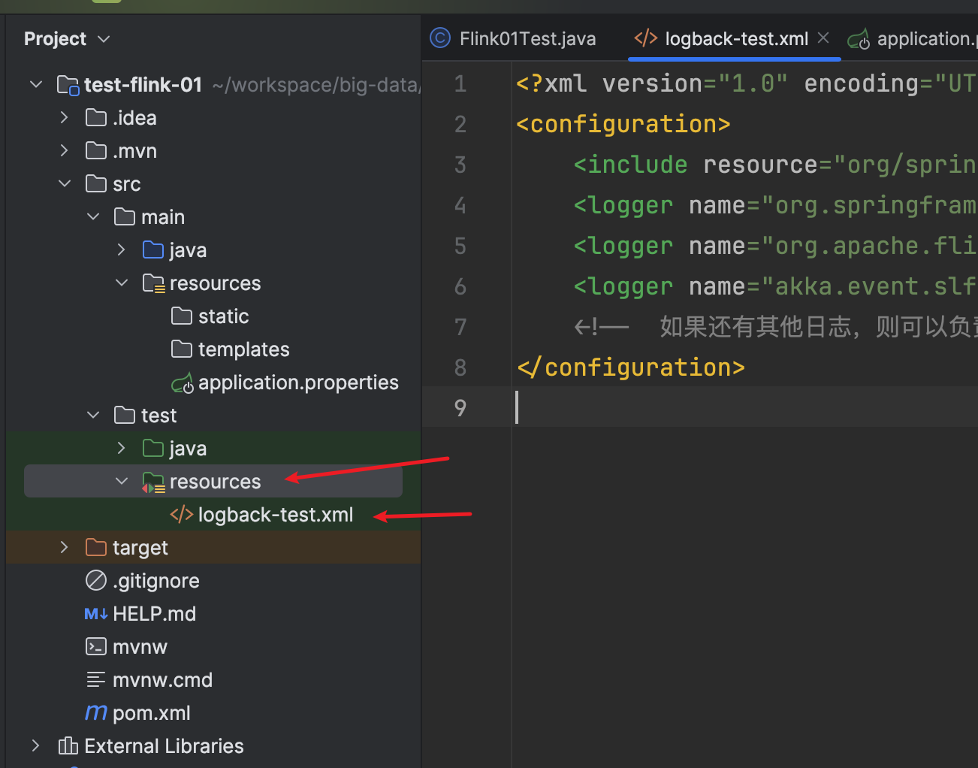This screenshot has height=768, width=978.
Task: Click the templates folder icon
Action: pos(182,349)
